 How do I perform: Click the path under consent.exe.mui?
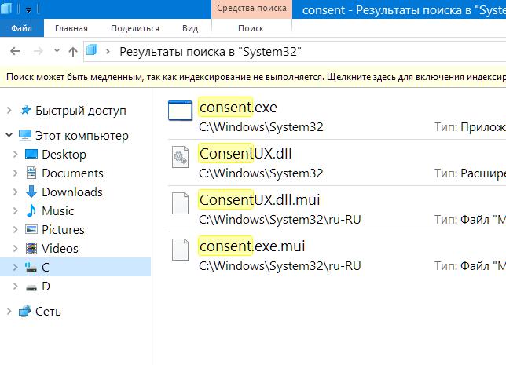pos(280,266)
